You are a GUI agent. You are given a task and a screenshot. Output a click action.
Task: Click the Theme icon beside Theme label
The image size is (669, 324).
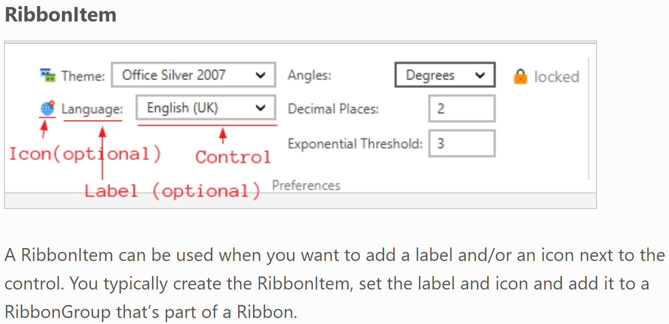click(47, 75)
